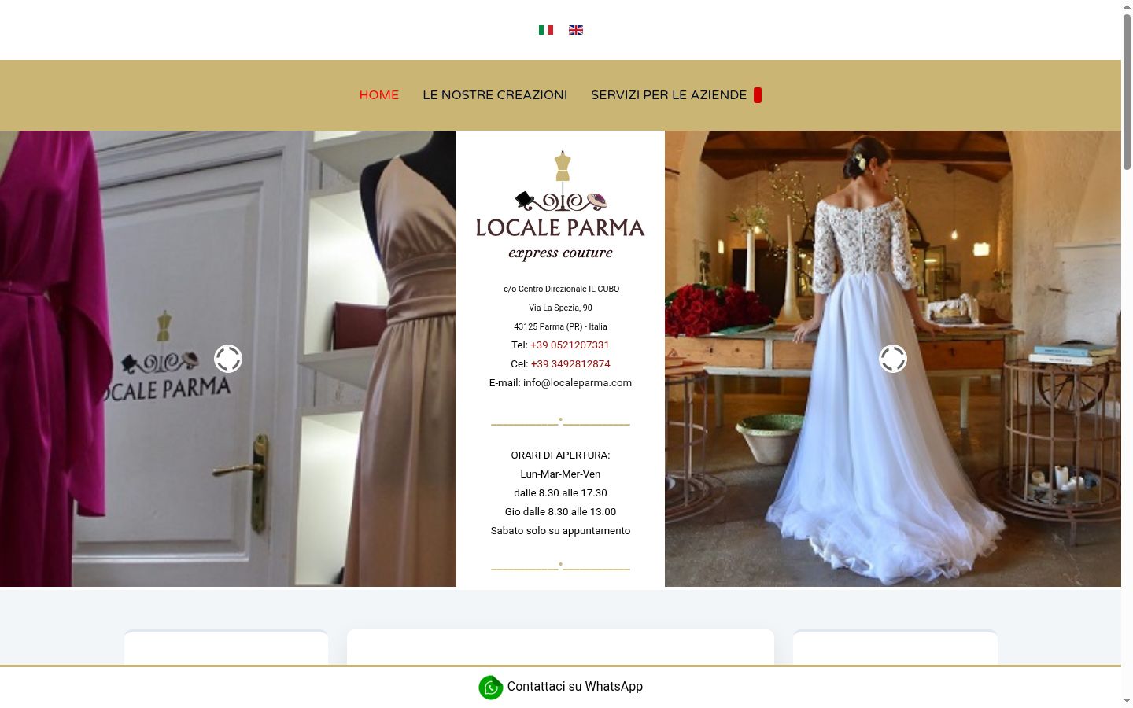
Task: Click the scrollbar down arrow
Action: 1127,701
